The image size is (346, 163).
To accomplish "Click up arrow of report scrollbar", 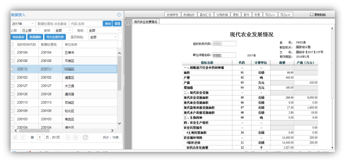I will coord(332,28).
